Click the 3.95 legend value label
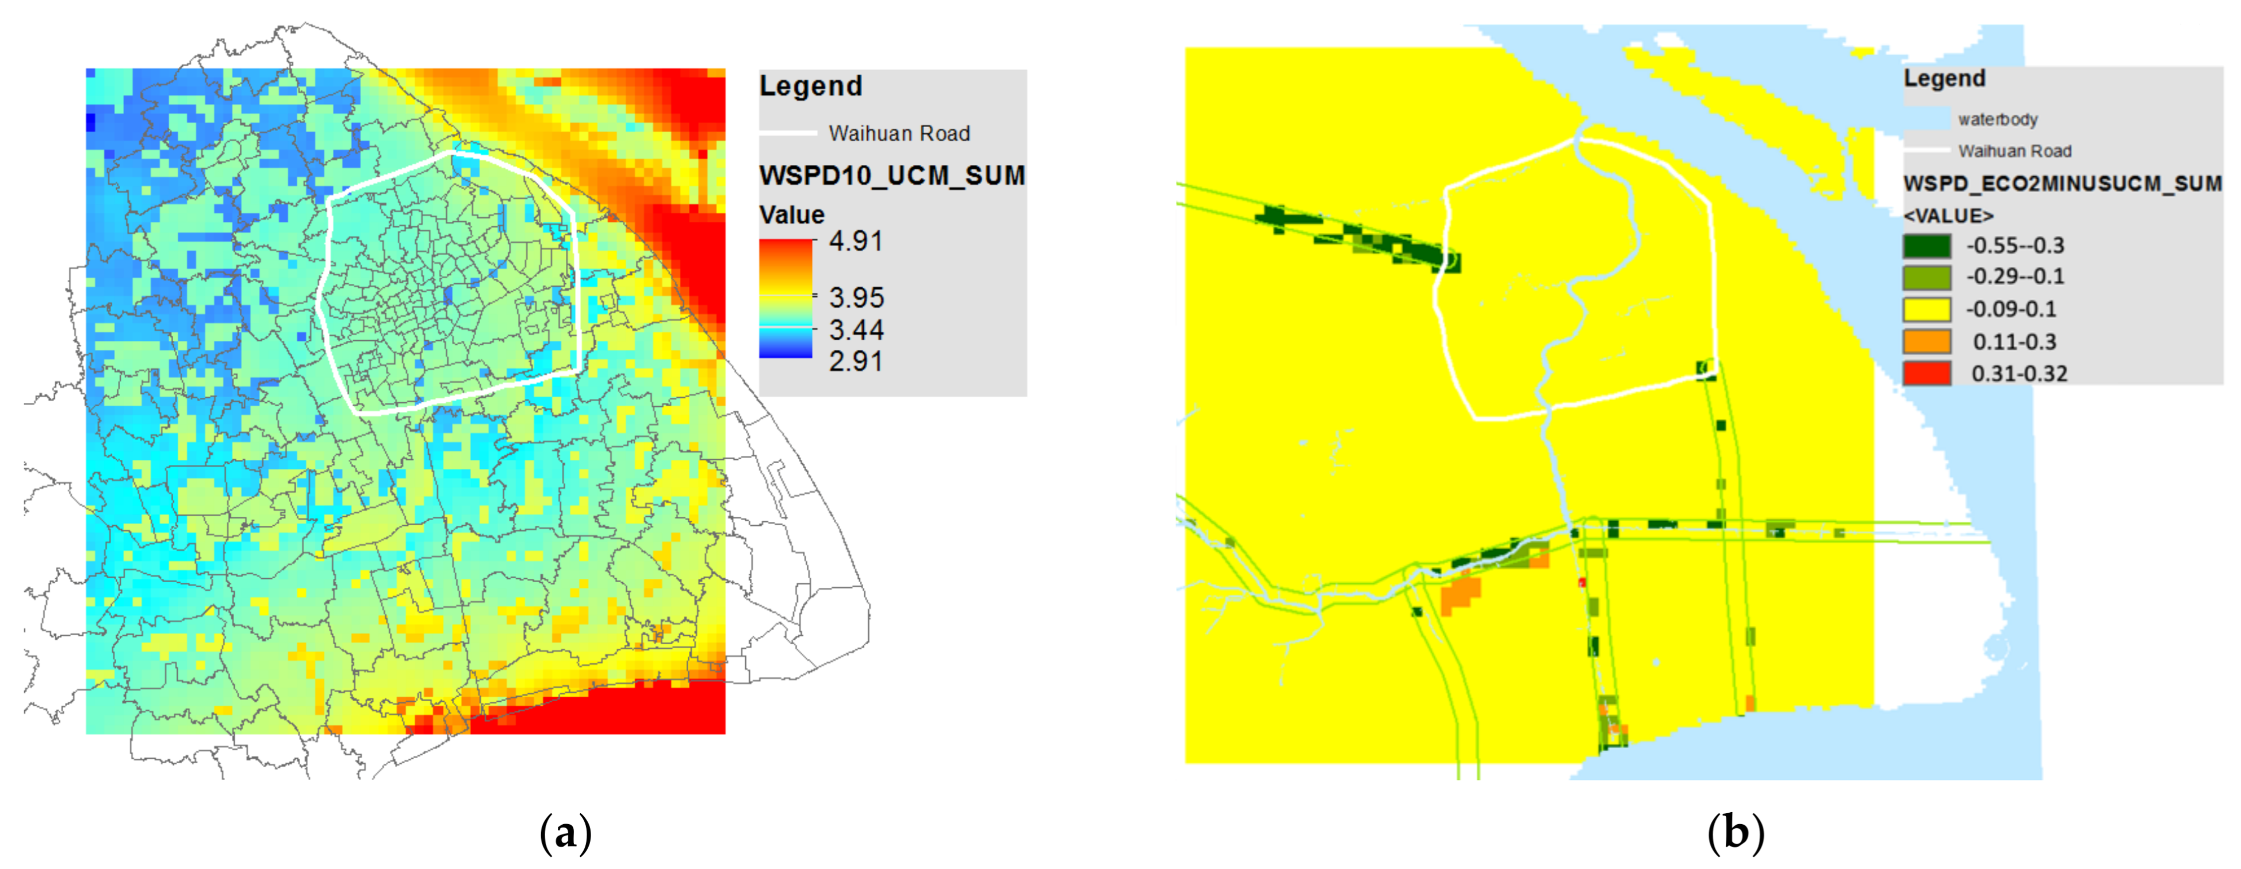The height and width of the screenshot is (869, 2241). click(x=856, y=298)
